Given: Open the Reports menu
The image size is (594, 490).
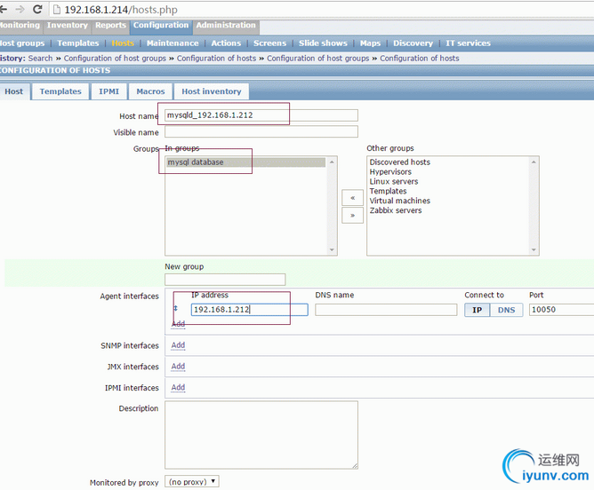Looking at the screenshot, I should (x=110, y=26).
